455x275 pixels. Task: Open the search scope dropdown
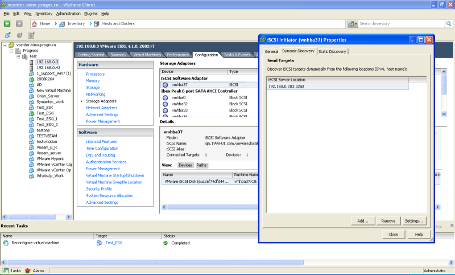353,24
